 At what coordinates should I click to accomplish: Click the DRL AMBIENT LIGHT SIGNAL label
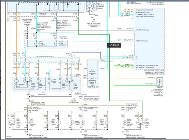coord(145,68)
